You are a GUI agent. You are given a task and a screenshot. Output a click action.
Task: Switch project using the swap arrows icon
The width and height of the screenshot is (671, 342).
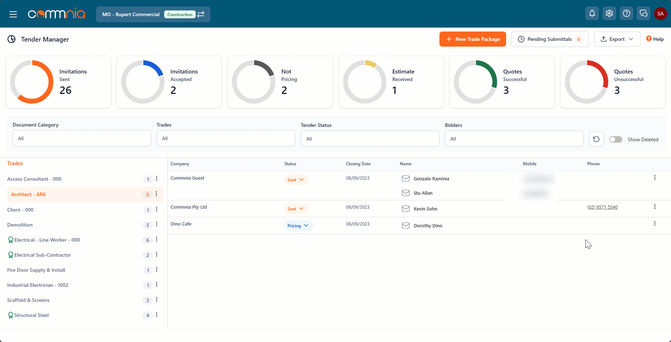pyautogui.click(x=201, y=14)
